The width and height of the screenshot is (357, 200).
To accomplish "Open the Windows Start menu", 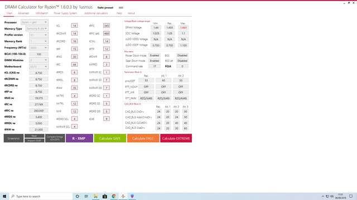I will point(4,196).
